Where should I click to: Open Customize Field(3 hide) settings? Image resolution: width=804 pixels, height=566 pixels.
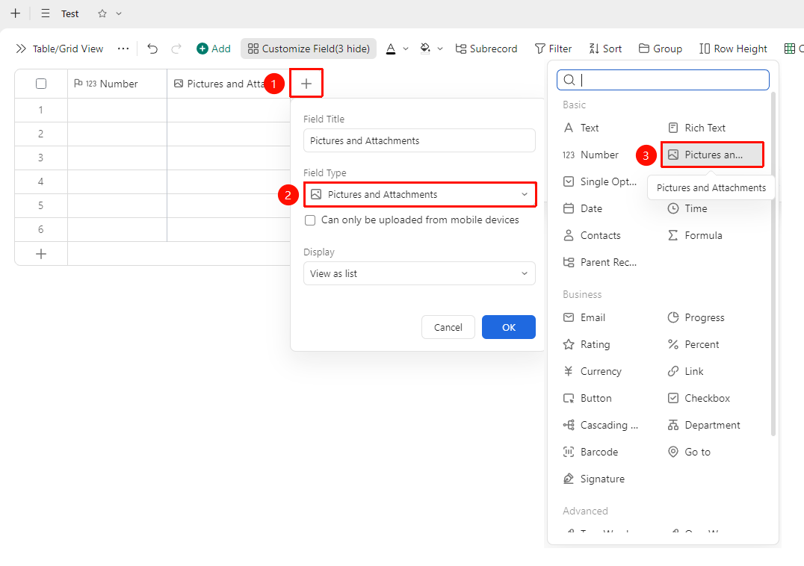[309, 49]
